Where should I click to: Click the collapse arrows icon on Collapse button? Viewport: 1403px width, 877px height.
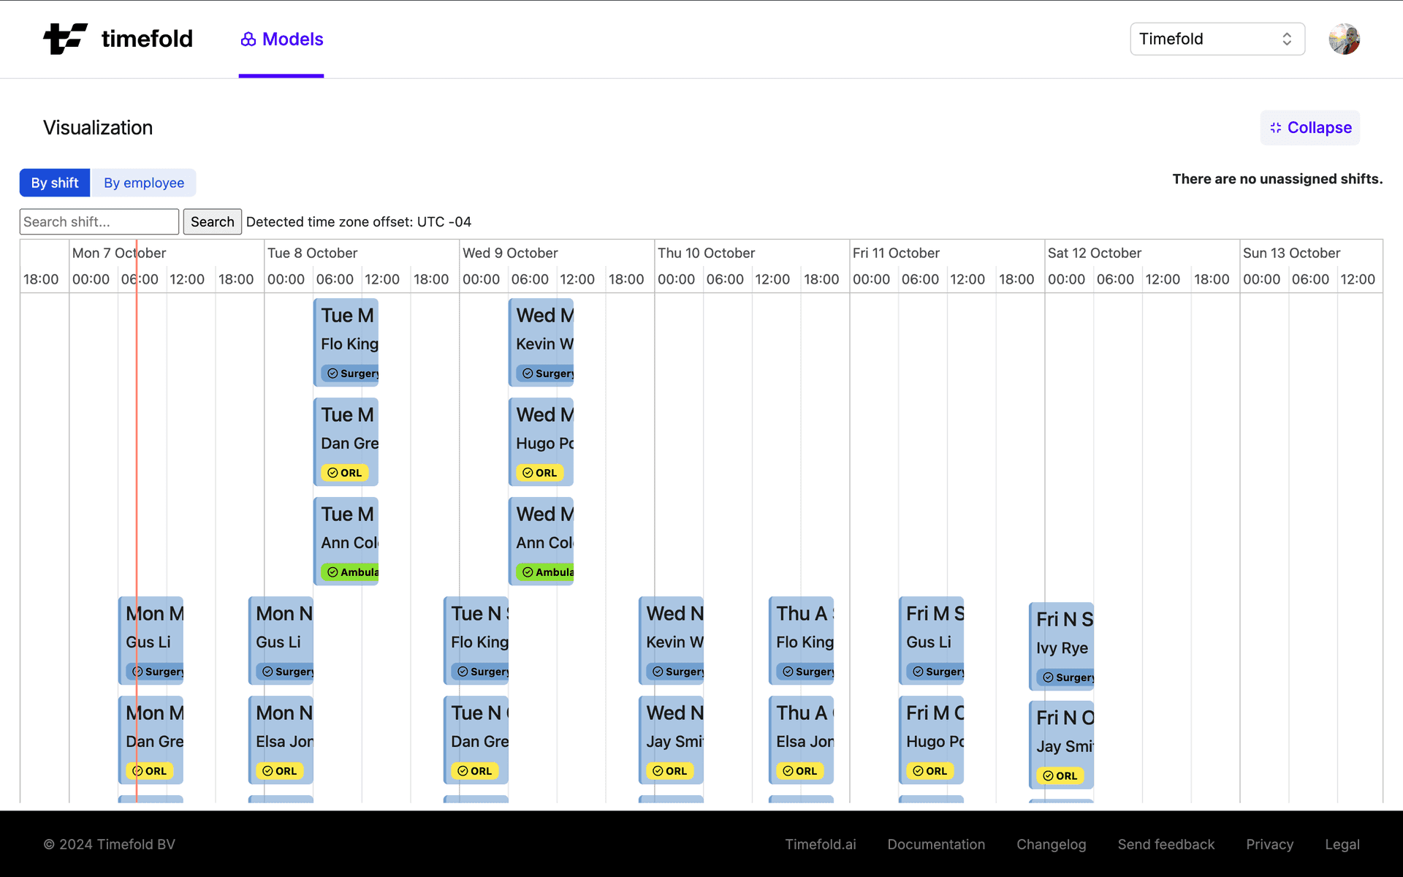pyautogui.click(x=1276, y=127)
